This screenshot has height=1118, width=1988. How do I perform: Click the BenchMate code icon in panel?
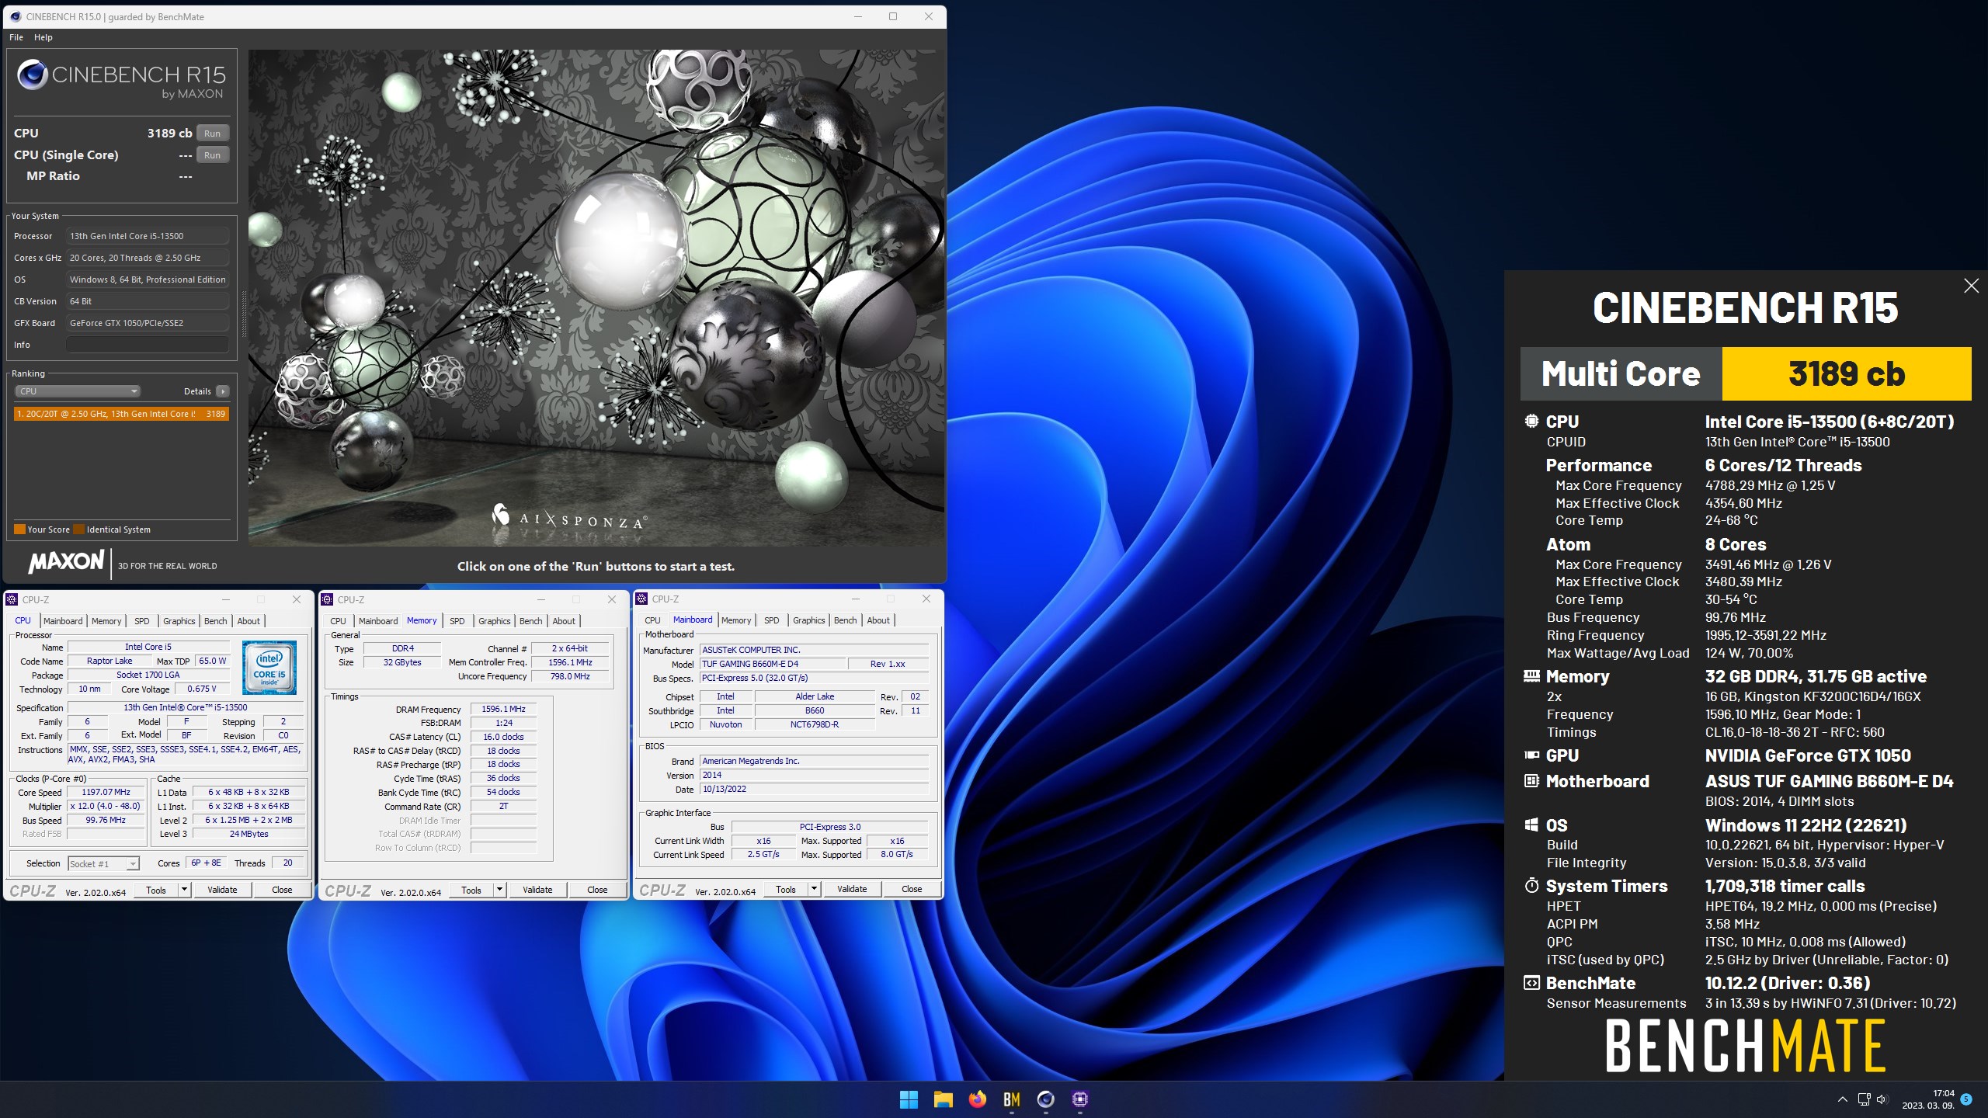(1531, 983)
